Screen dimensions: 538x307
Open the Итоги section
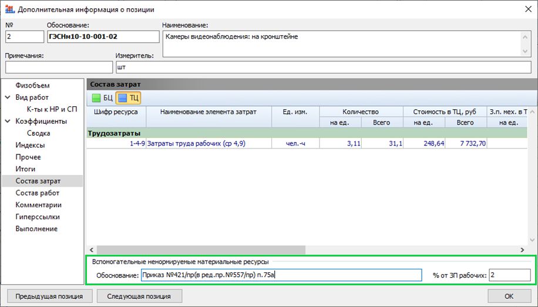point(25,169)
